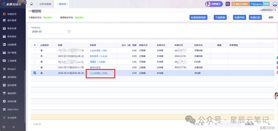Expand 工资管理 menu in sidebar
This screenshot has height=131, width=278.
12,61
